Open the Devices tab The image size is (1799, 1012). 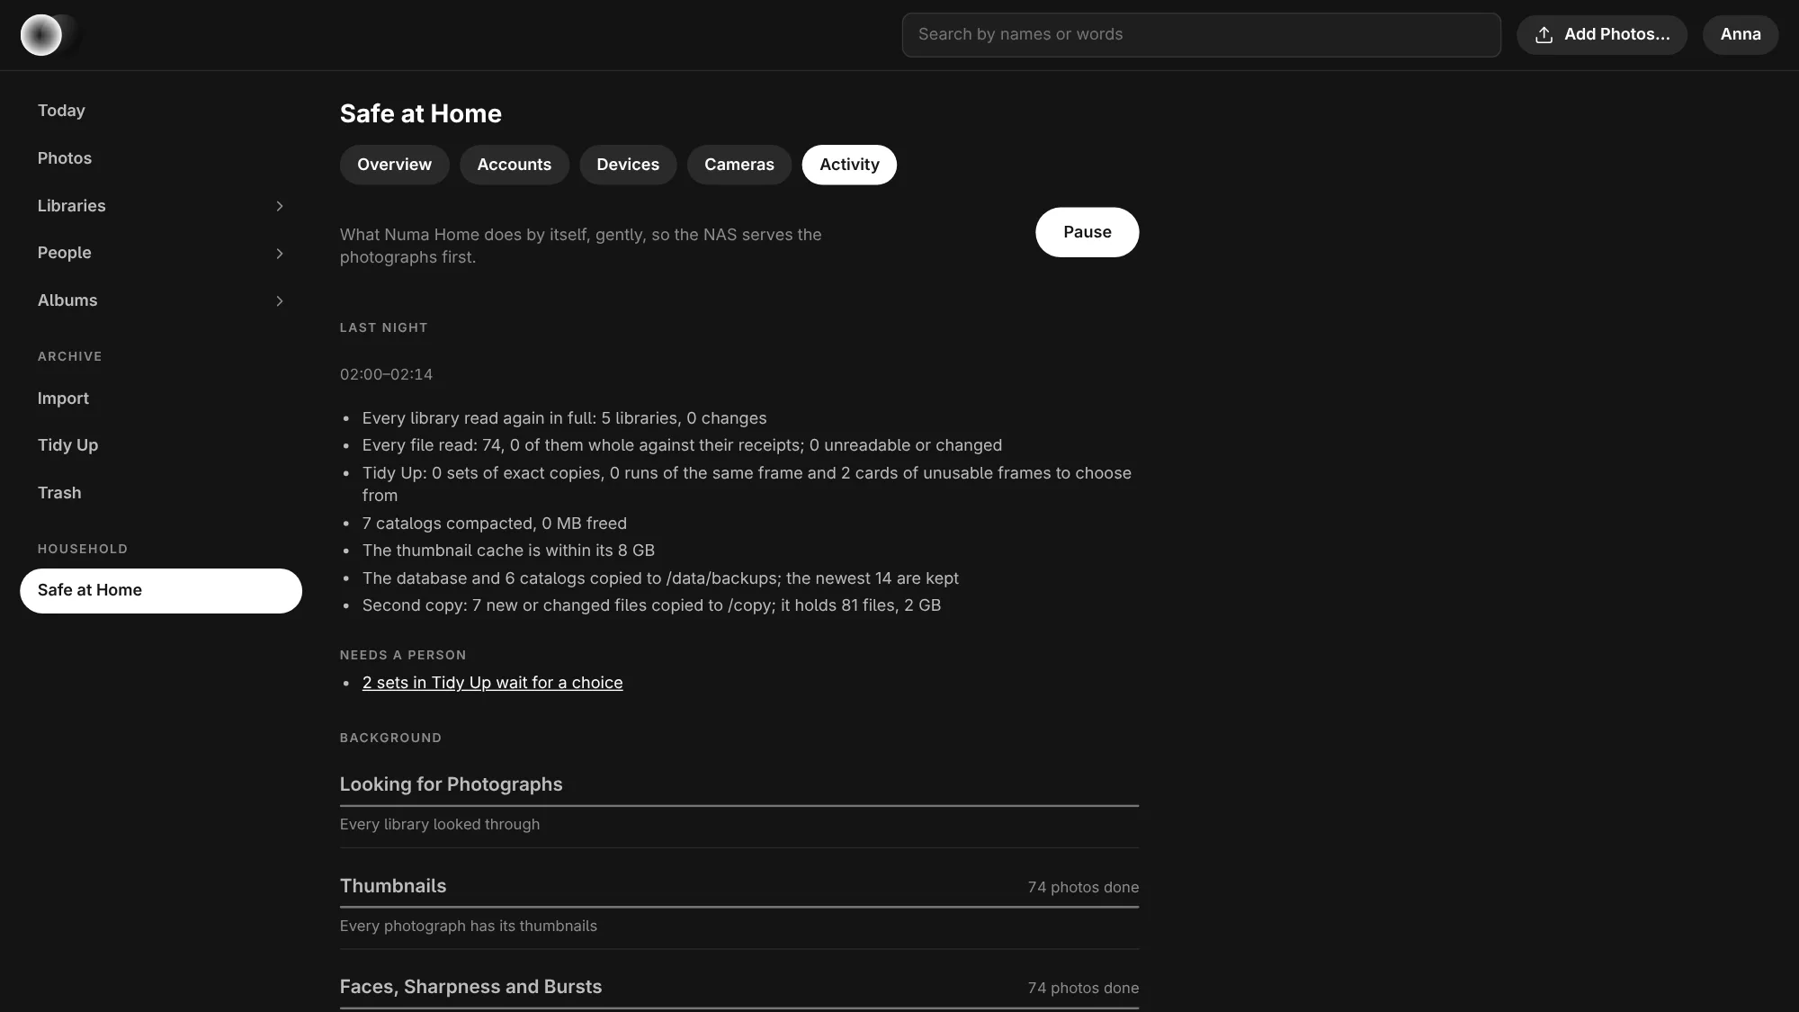point(628,165)
